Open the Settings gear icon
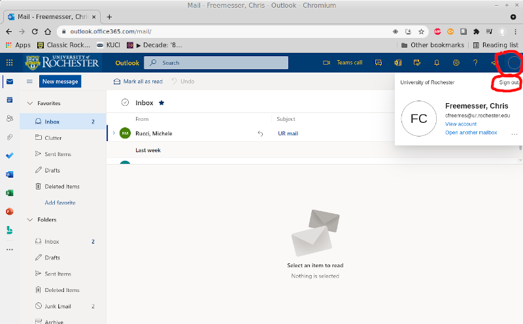The width and height of the screenshot is (523, 324). point(456,63)
